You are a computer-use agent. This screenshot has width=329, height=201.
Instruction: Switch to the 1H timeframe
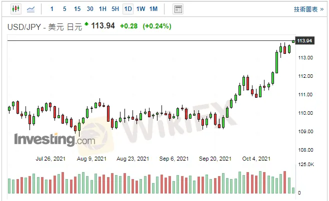pos(102,9)
